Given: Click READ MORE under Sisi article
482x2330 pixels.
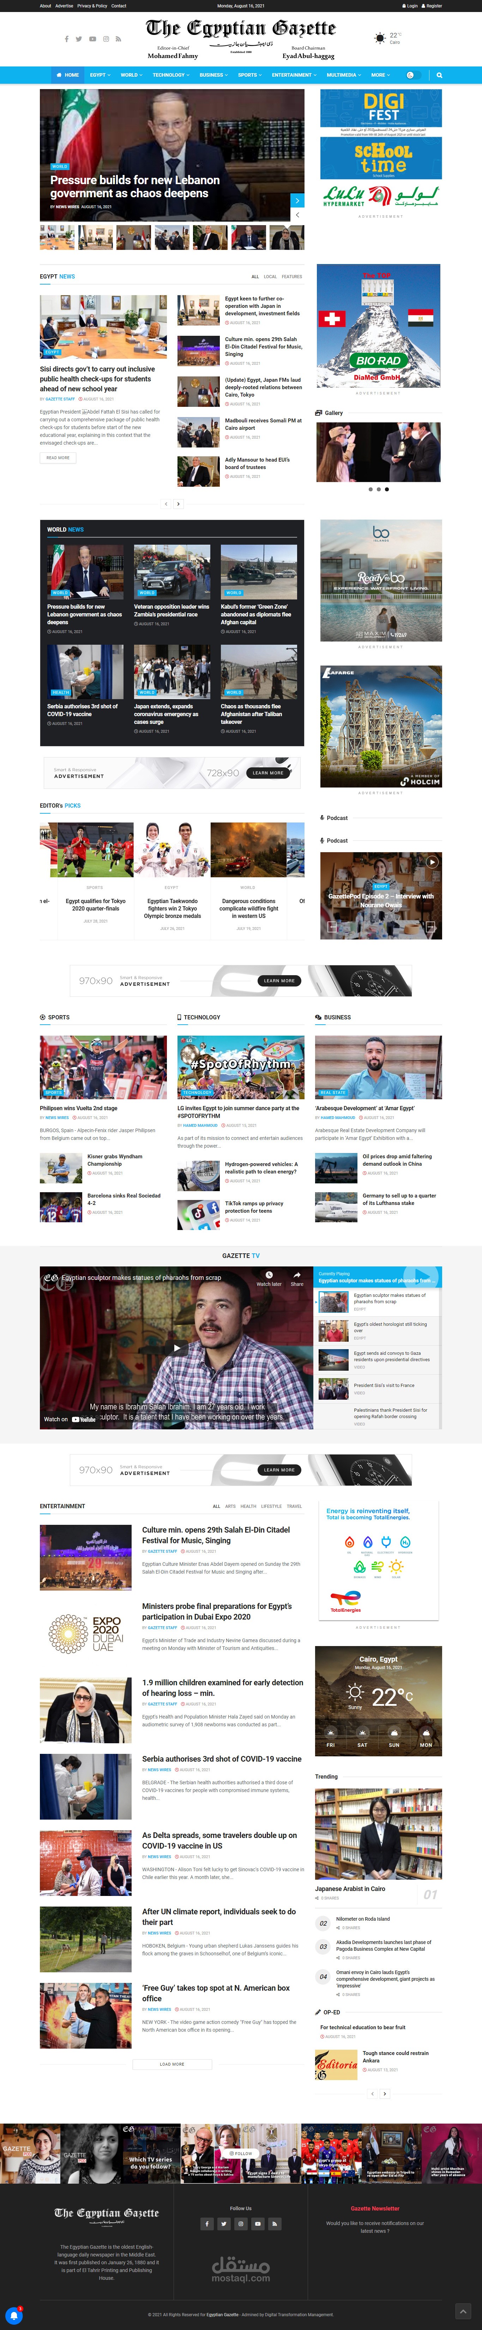Looking at the screenshot, I should tap(58, 458).
